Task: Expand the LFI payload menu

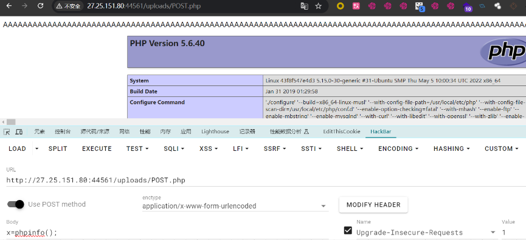Action: point(241,148)
